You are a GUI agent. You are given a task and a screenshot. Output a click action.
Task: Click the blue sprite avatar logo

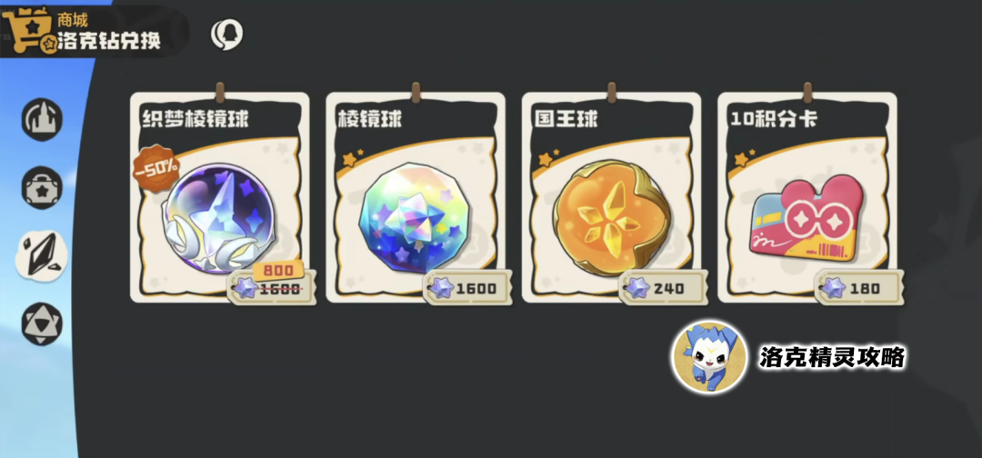point(709,357)
